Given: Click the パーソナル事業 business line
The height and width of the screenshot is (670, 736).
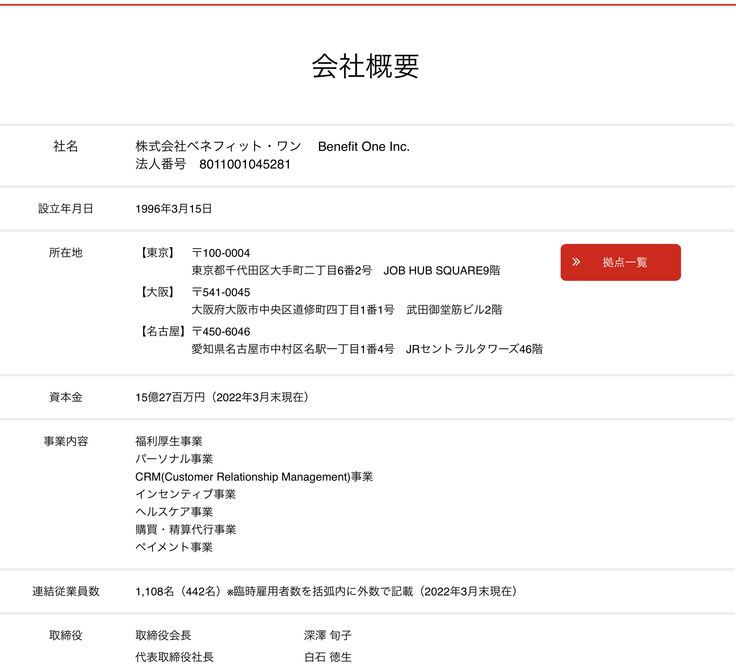Looking at the screenshot, I should [x=174, y=459].
